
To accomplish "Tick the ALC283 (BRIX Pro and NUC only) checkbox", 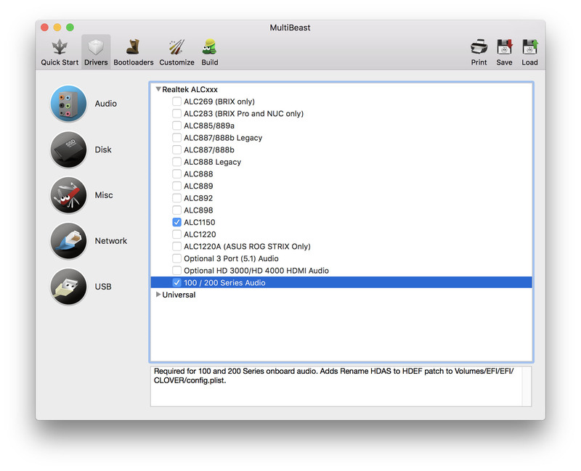I will pyautogui.click(x=176, y=113).
